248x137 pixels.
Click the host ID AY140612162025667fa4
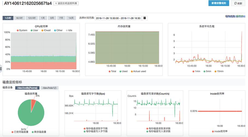[28, 3]
